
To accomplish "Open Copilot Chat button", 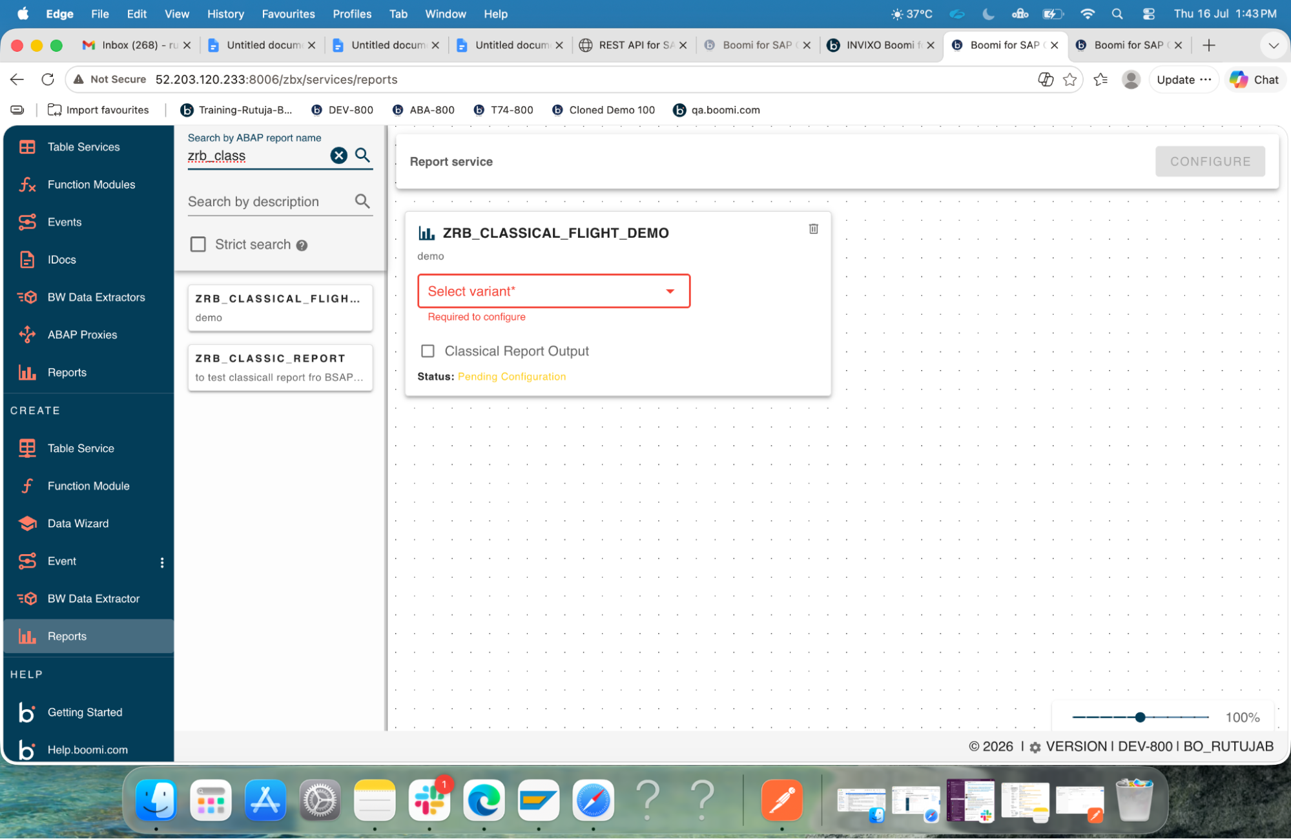I will (1254, 79).
